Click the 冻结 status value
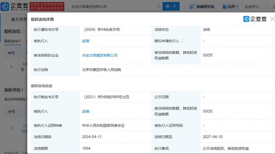The image size is (275, 154). [x=206, y=29]
